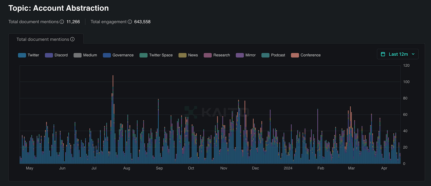Viewport: 431px width, 186px height.
Task: Click the Governance legend label
Action: [x=123, y=55]
